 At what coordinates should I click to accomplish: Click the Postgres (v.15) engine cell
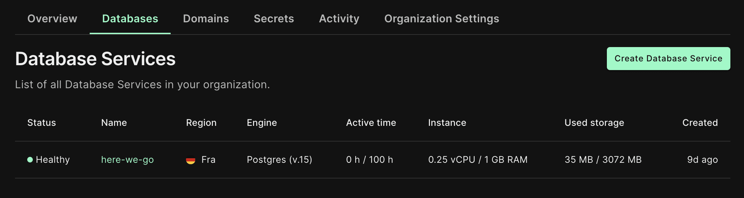[280, 160]
